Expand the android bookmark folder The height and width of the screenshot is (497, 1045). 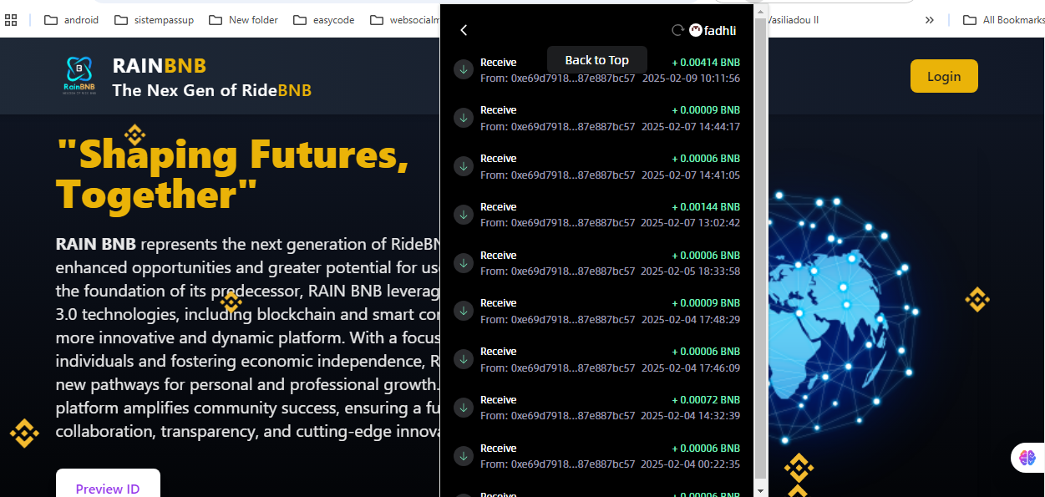pos(72,20)
